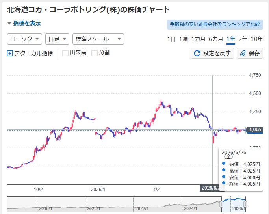
Task: Click the 安値：4,000円 tooltip line
Action: point(244,177)
